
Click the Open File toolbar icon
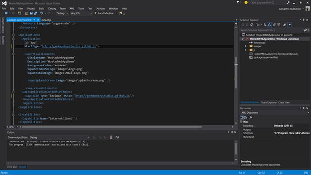(26, 13)
